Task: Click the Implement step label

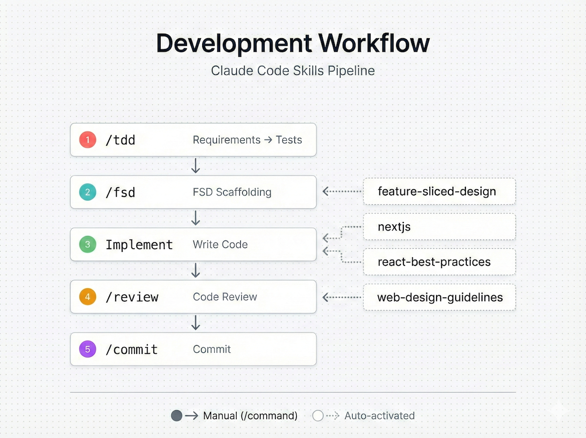Action: tap(139, 244)
